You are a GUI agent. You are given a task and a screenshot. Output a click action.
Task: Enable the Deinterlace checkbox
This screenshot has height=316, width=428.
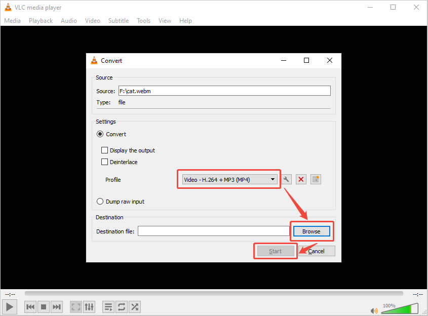104,162
